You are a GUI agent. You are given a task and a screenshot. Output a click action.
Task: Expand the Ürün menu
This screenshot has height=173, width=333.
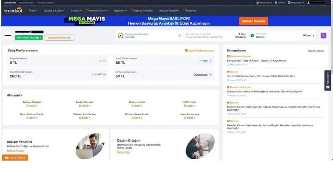(x=33, y=11)
